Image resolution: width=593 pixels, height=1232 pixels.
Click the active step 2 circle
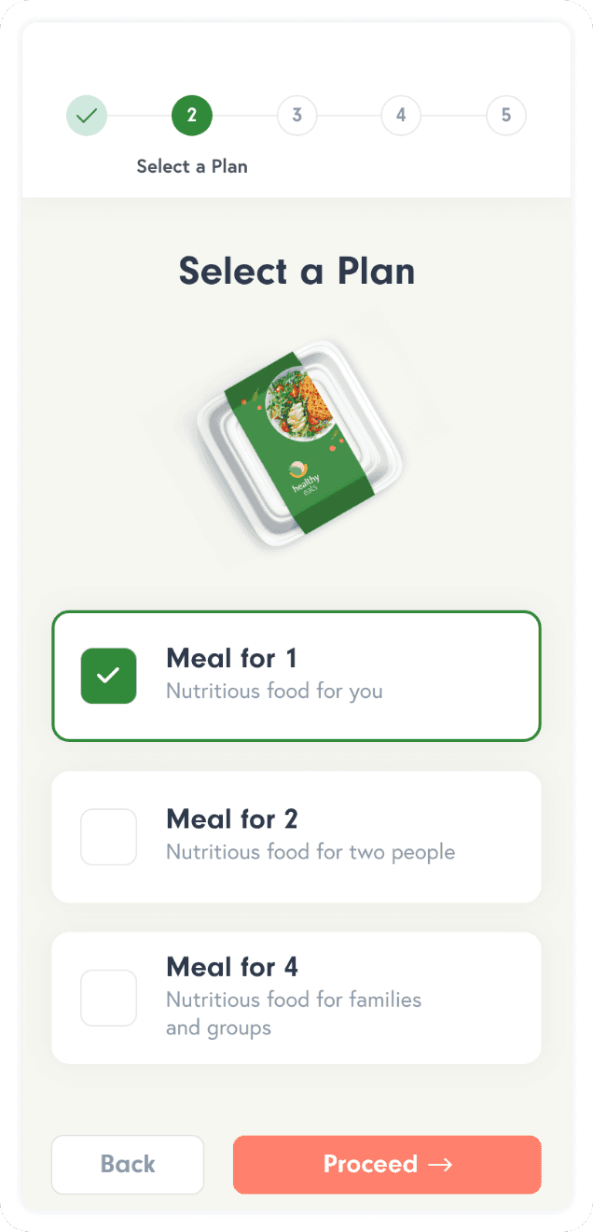192,116
